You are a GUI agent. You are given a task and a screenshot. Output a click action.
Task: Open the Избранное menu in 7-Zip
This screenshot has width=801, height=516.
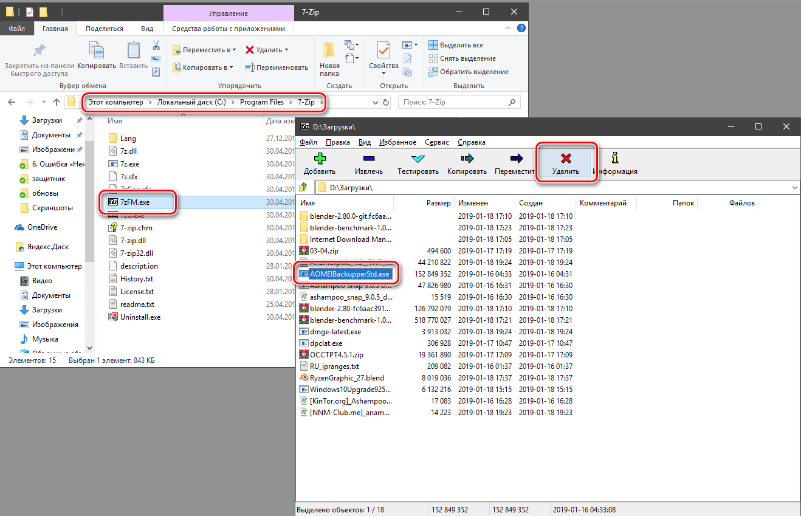click(397, 142)
